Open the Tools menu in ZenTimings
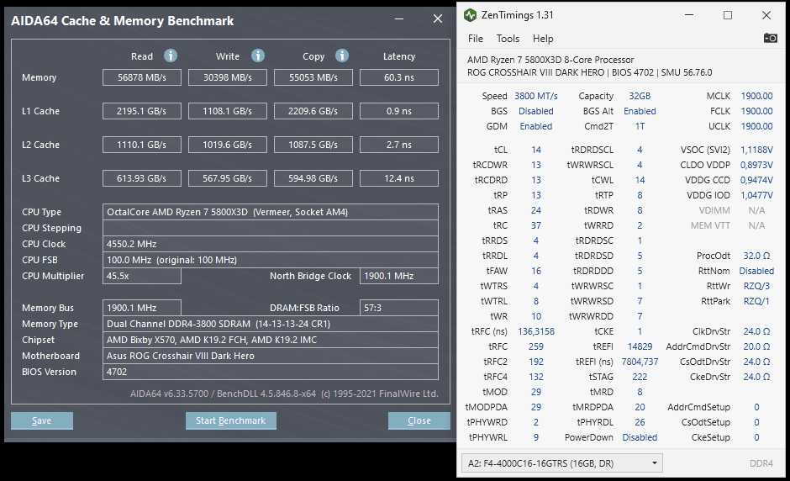Viewport: 790px width, 481px height. (508, 39)
